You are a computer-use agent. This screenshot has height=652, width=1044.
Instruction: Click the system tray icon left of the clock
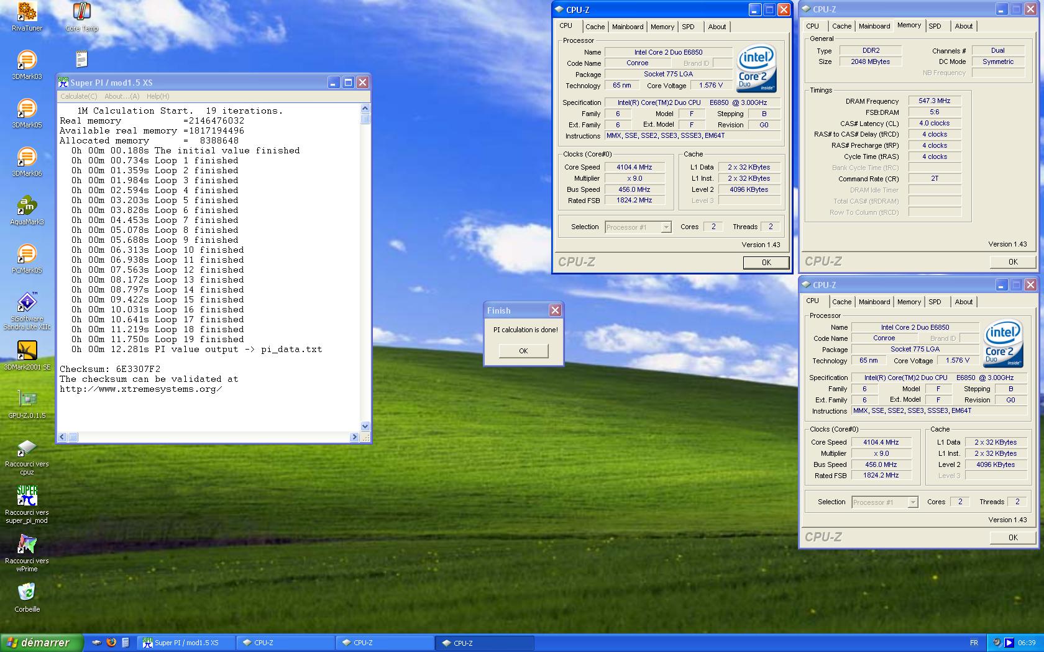coord(1009,643)
